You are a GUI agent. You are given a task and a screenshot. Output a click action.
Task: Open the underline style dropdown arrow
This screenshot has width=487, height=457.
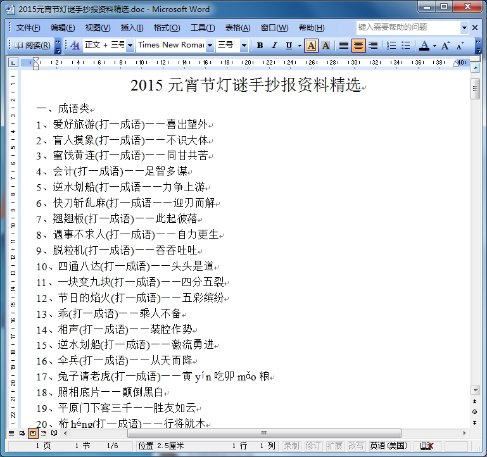[300, 46]
